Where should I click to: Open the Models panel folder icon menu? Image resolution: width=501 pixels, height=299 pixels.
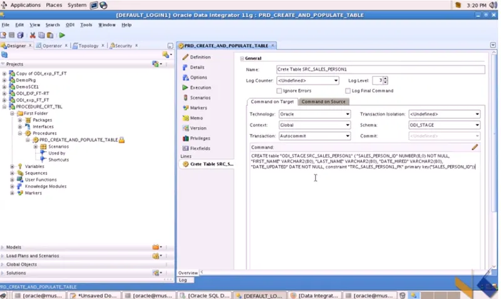(157, 247)
